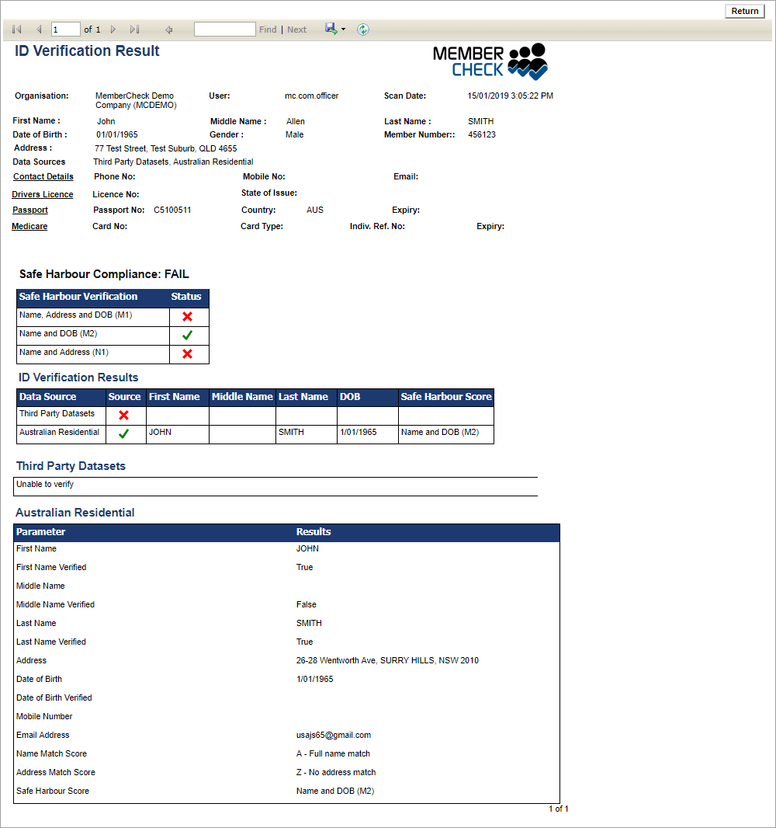The height and width of the screenshot is (828, 776).
Task: Open the export format dropdown arrow
Action: click(344, 29)
